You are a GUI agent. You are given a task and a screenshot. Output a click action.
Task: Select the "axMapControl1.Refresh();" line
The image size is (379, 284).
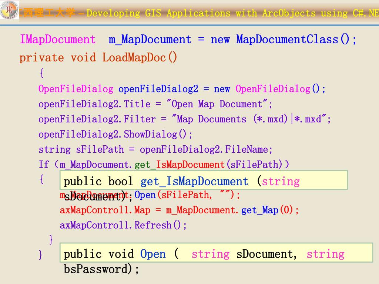coord(123,225)
